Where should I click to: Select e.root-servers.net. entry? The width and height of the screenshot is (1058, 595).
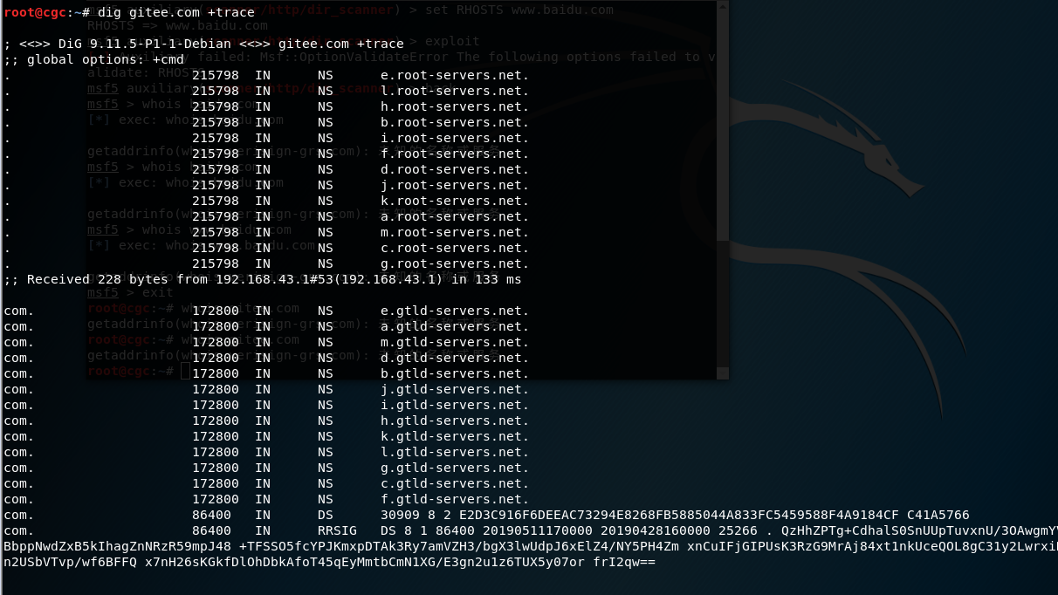[455, 75]
